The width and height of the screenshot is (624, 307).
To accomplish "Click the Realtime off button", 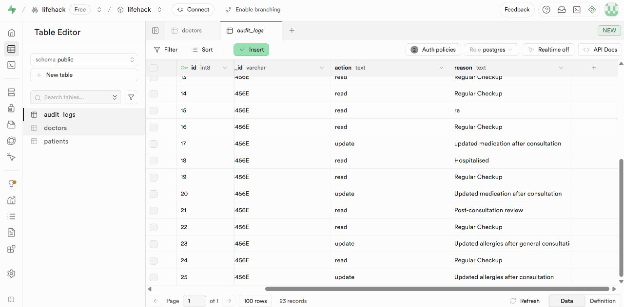I will coord(548,50).
